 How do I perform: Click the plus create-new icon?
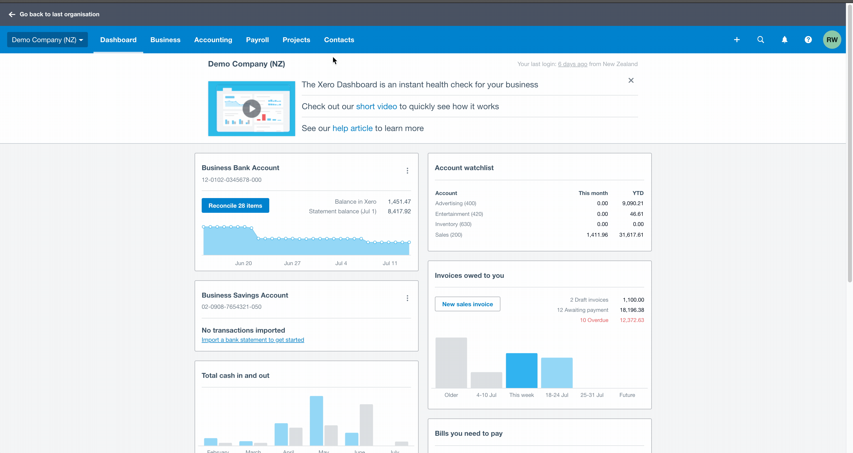point(737,40)
